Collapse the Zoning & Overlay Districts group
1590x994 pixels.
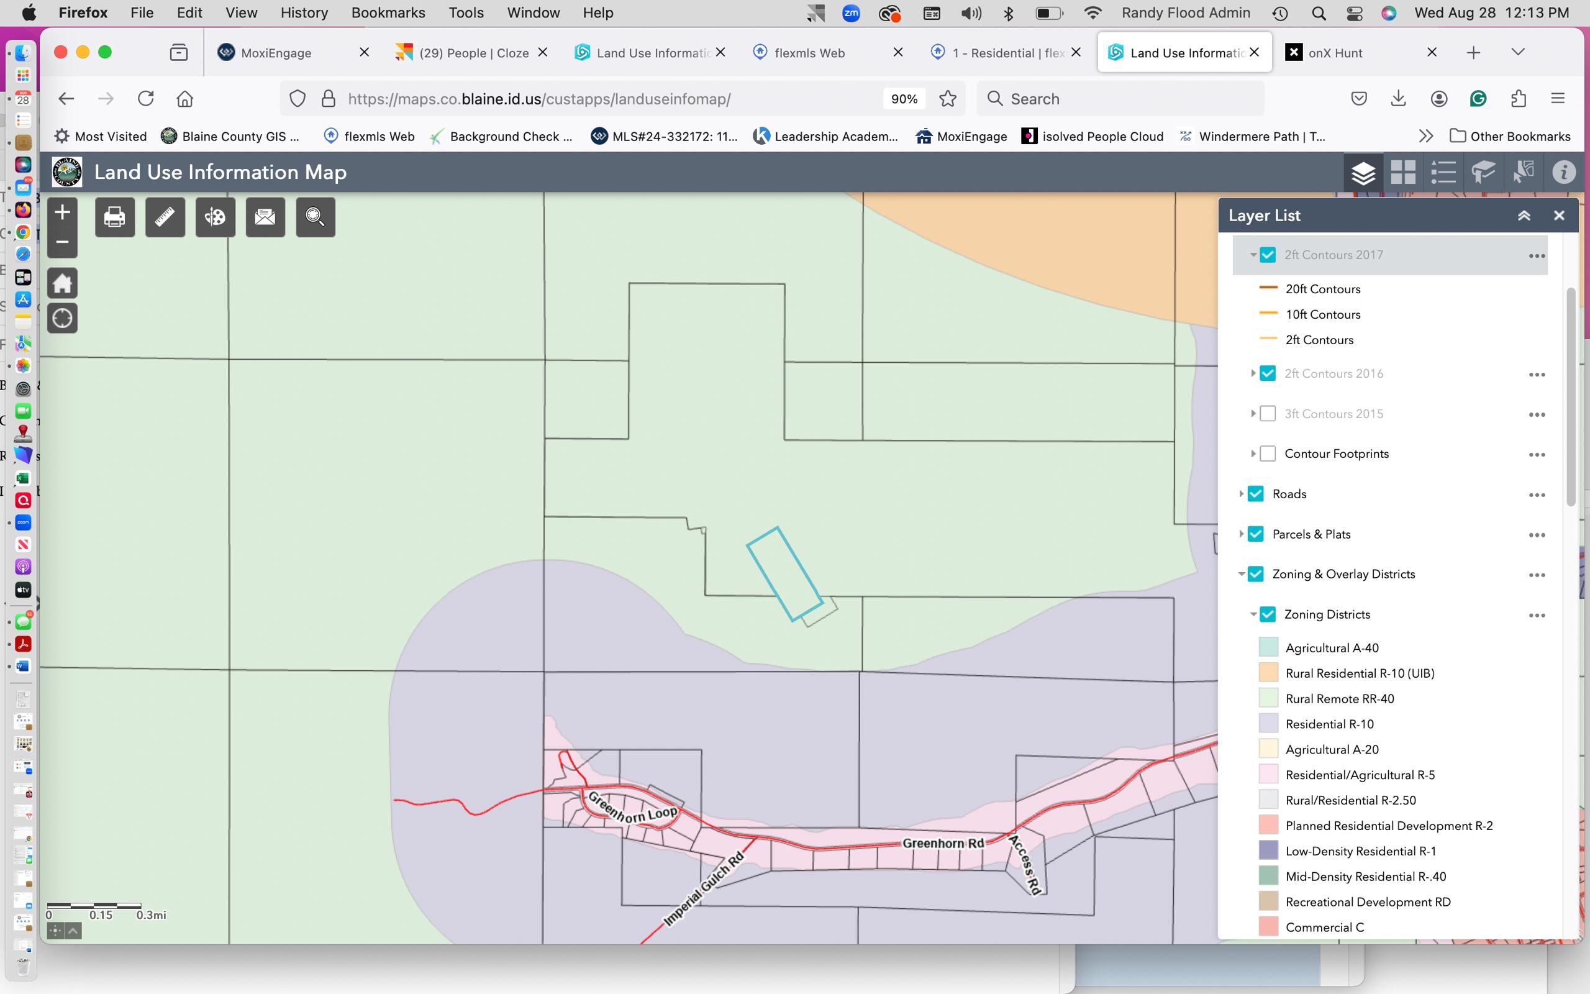point(1241,574)
